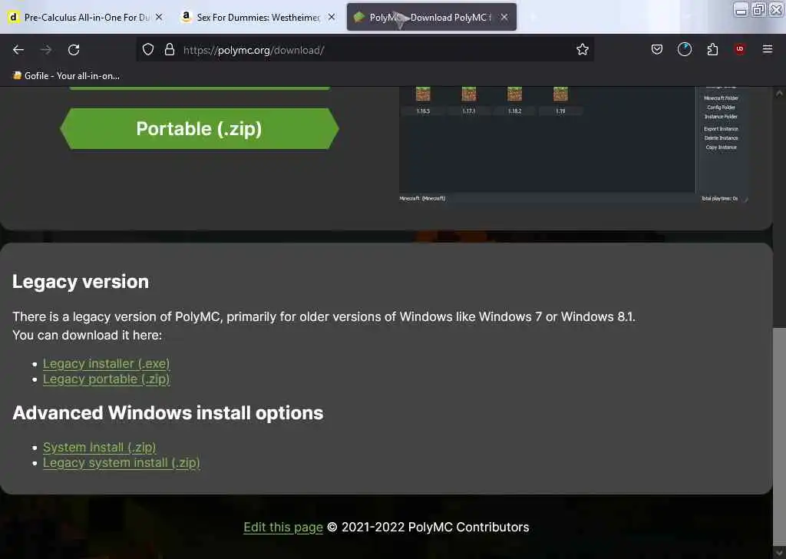Click the 1.18.2 instance icon in the PolyMC preview

point(514,94)
